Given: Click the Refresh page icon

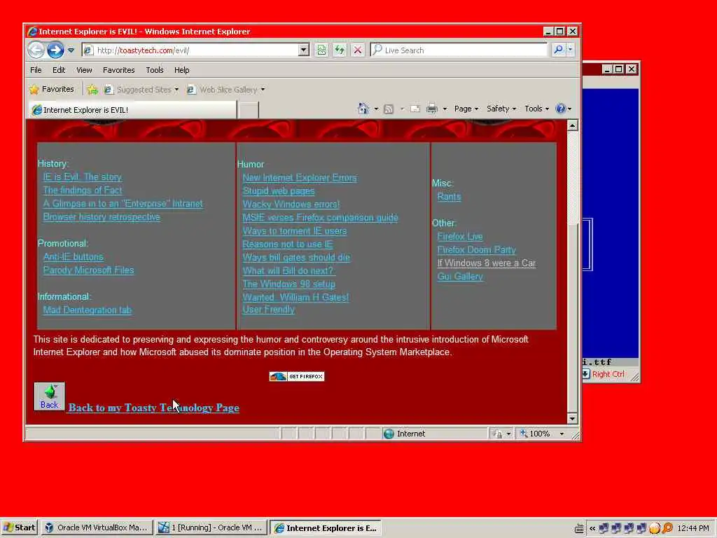Looking at the screenshot, I should click(x=340, y=50).
